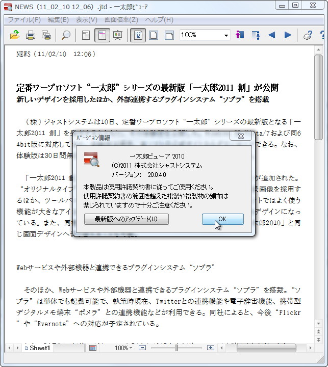
Task: Open the multi-page print settings icon
Action: coord(46,35)
